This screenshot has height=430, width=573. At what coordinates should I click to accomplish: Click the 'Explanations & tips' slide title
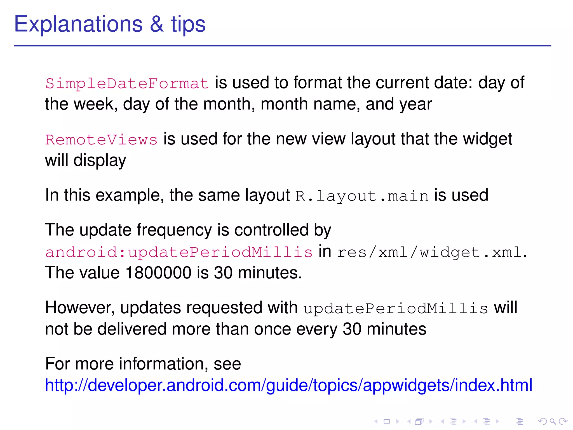click(110, 24)
